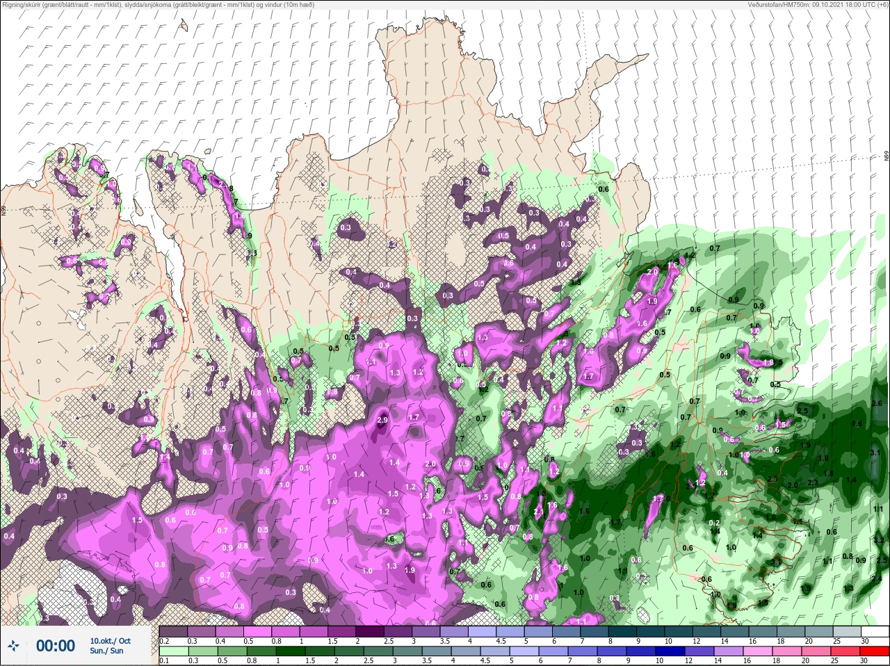Screen dimensions: 890x666
Task: Click the Veðurstofan logo icon beside the time
Action: 14,647
